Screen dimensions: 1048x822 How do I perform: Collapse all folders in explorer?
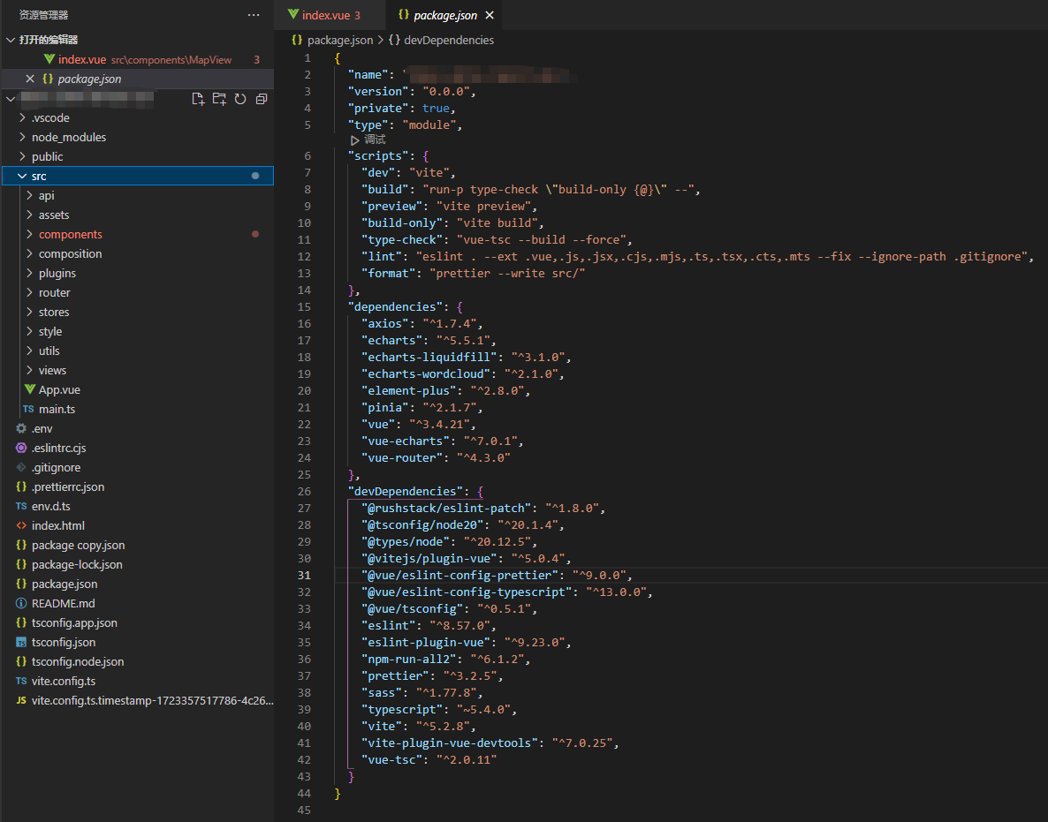point(262,99)
